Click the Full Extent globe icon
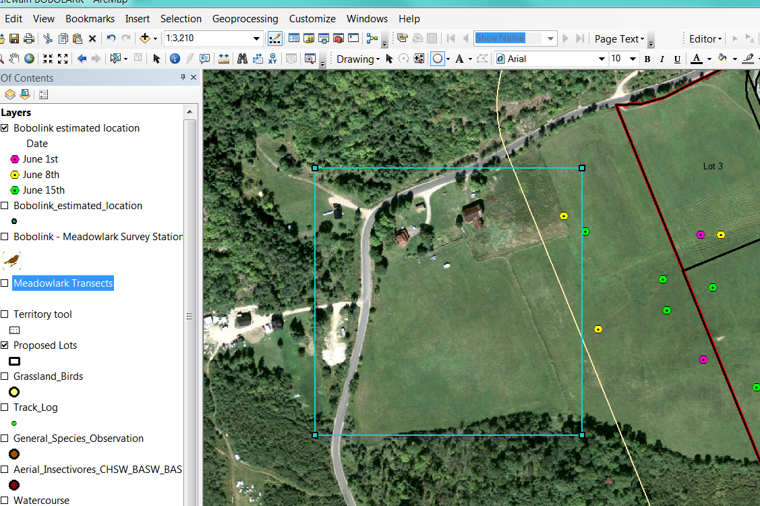The image size is (760, 506). (30, 59)
